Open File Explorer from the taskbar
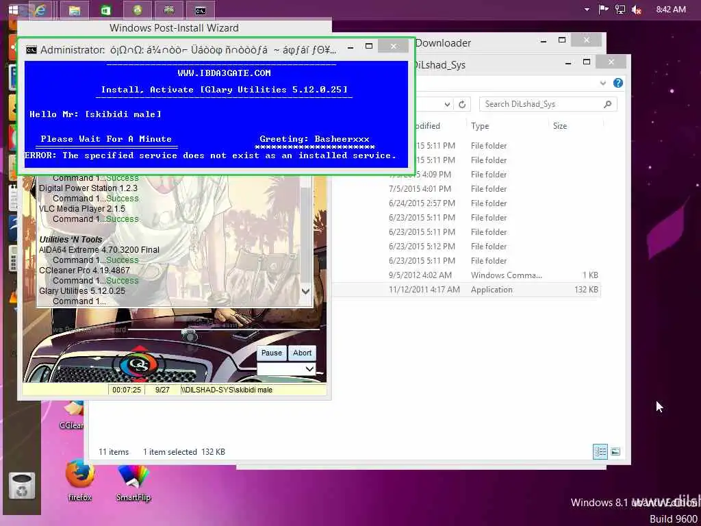This screenshot has height=526, width=701. click(x=74, y=10)
